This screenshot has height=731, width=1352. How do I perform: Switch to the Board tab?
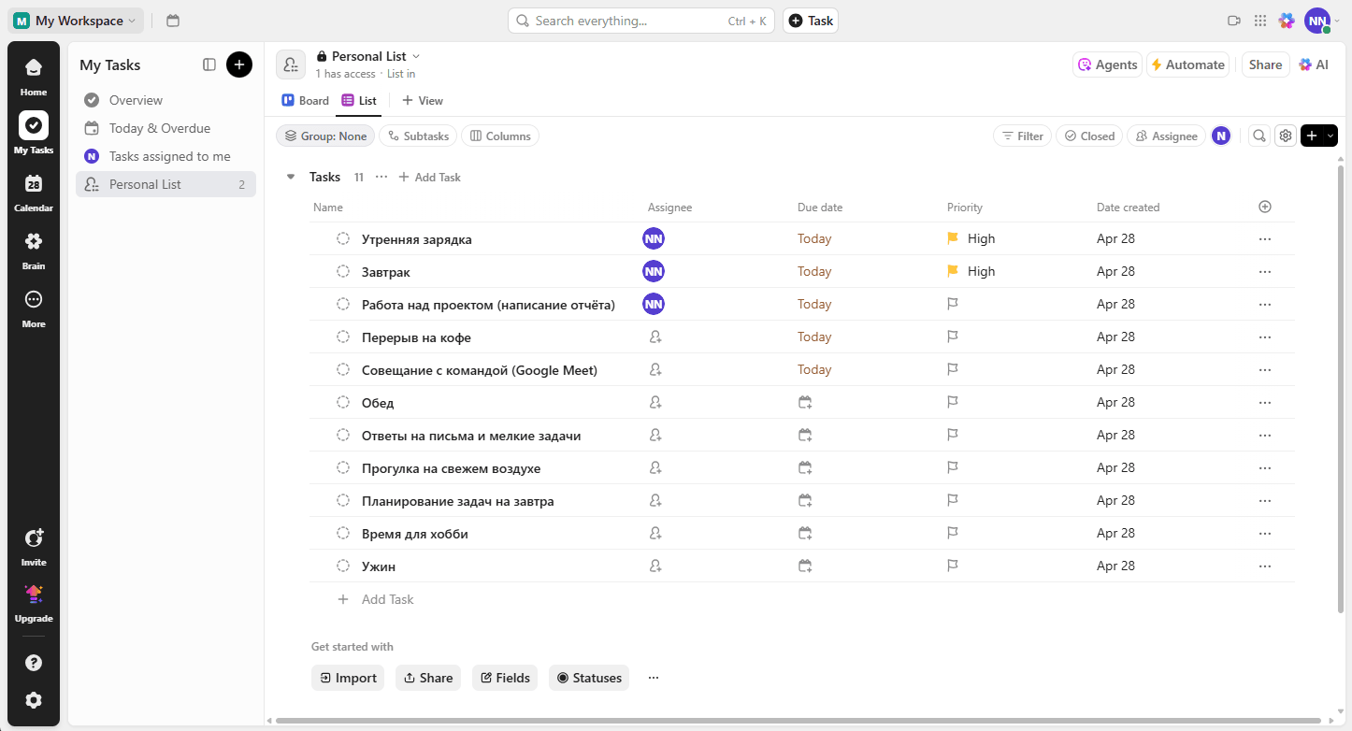click(x=306, y=100)
